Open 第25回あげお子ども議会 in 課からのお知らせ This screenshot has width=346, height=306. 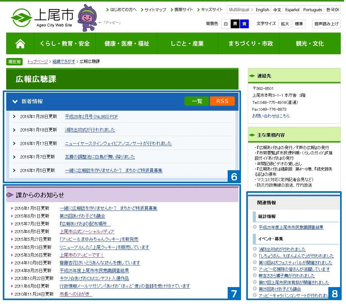click(x=82, y=216)
